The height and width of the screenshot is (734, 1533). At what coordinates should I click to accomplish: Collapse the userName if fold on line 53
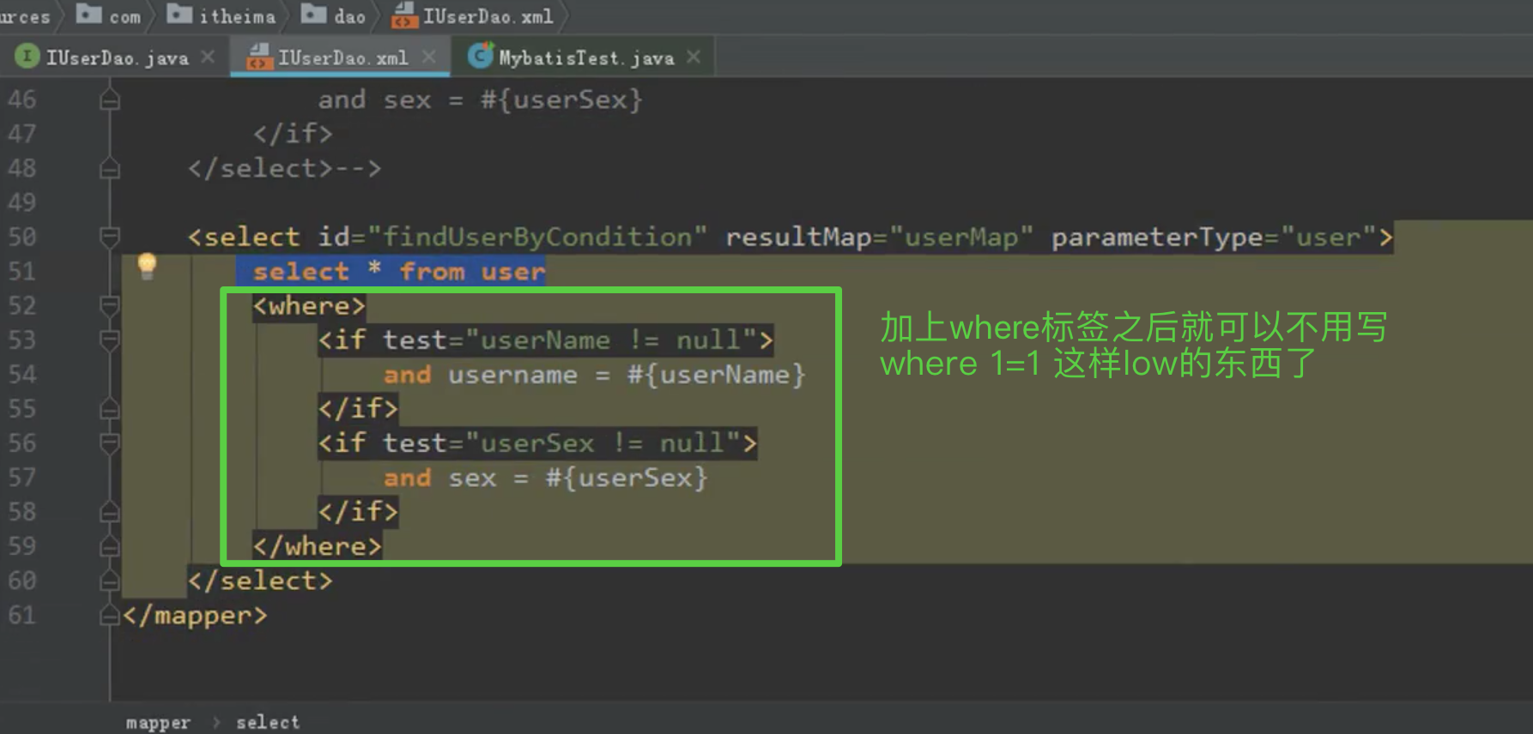tap(109, 340)
